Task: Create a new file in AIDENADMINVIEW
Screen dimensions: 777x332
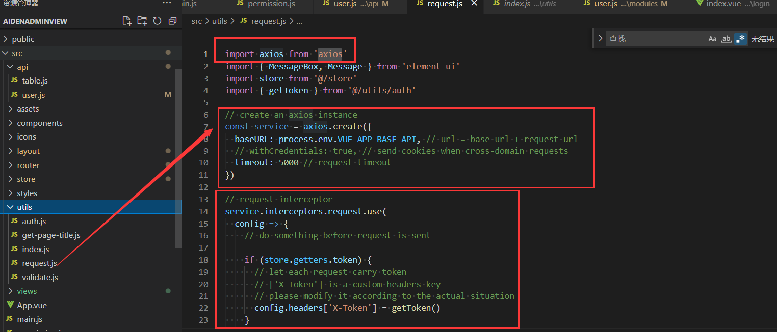Action: pos(127,21)
